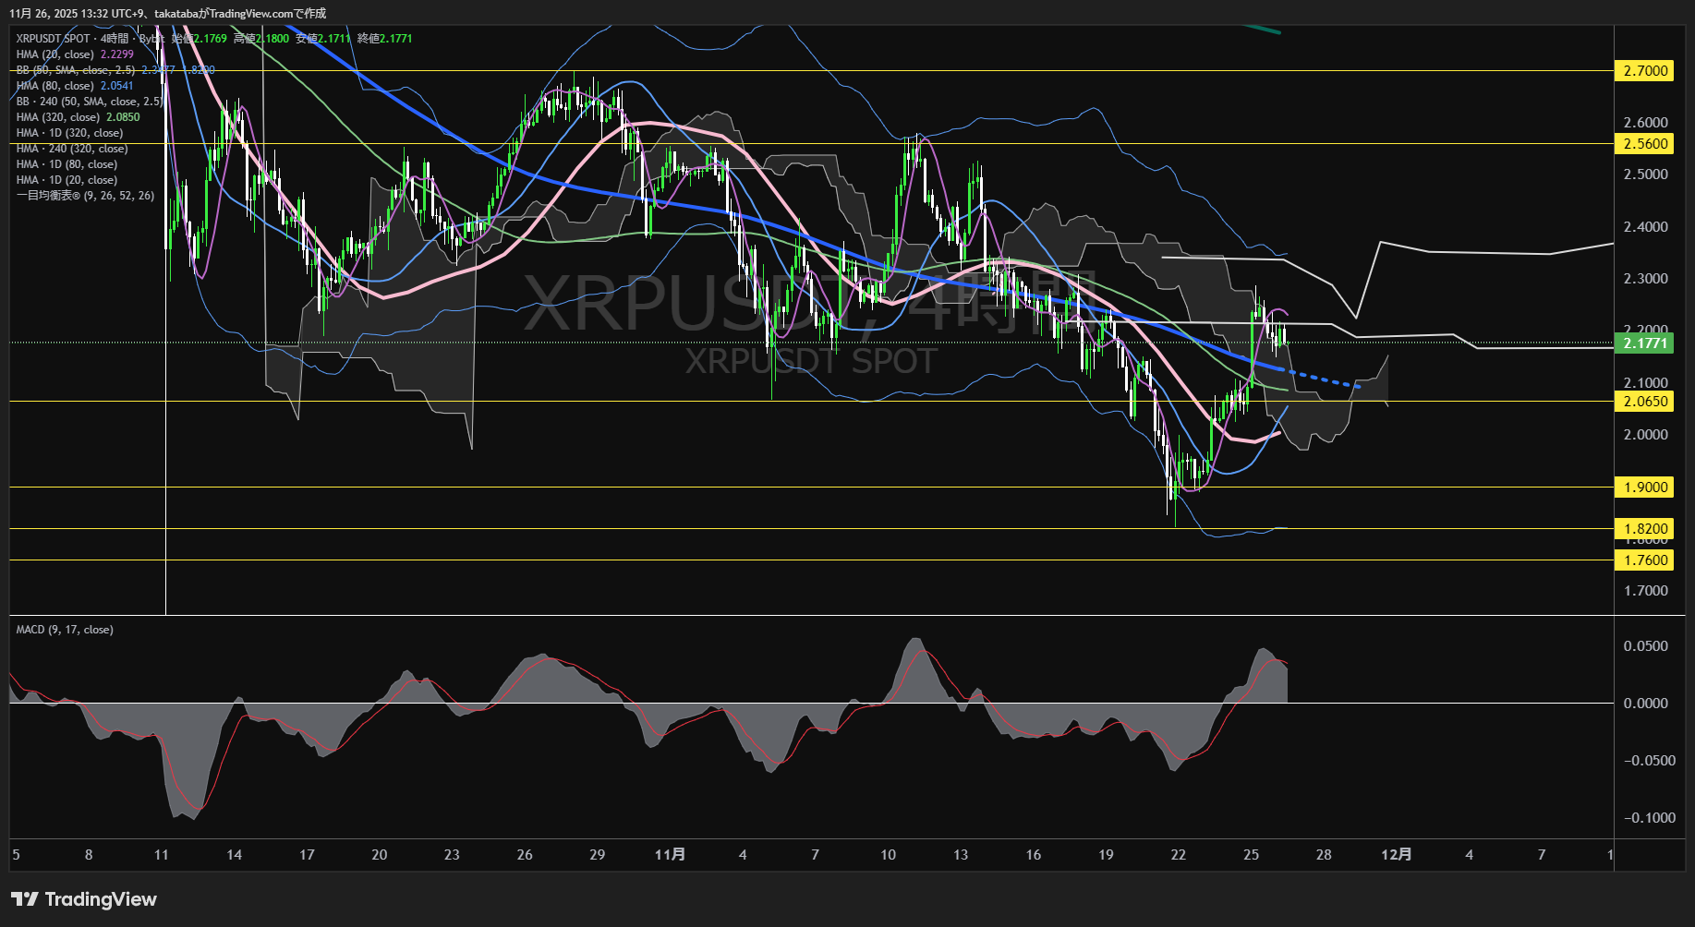This screenshot has height=927, width=1695.
Task: Click the HMA・1D (320, close) legend row
Action: pos(69,132)
